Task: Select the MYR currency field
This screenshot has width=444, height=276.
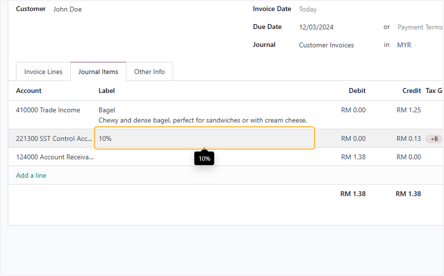Action: point(404,45)
